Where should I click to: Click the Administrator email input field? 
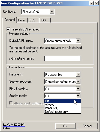pos(62,58)
